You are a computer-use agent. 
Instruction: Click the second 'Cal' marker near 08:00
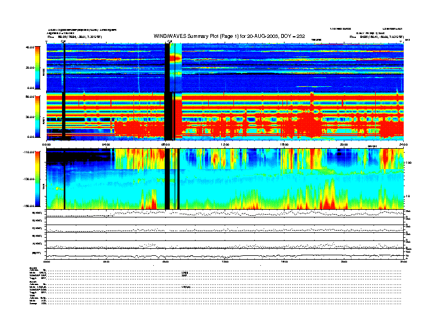pos(170,42)
